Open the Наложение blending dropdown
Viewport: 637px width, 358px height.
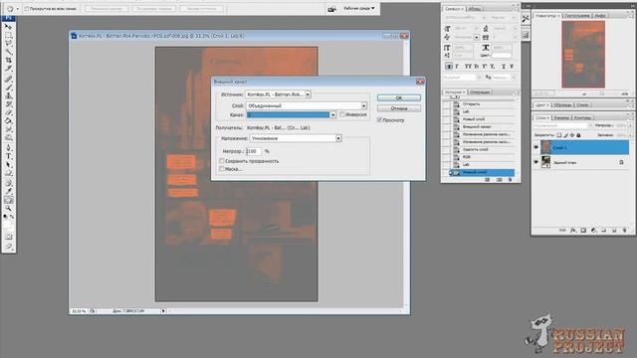338,138
